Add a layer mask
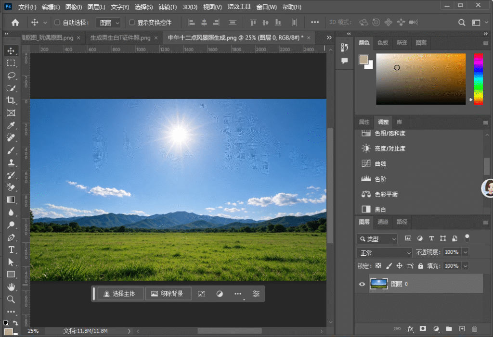The image size is (493, 337). tap(423, 328)
